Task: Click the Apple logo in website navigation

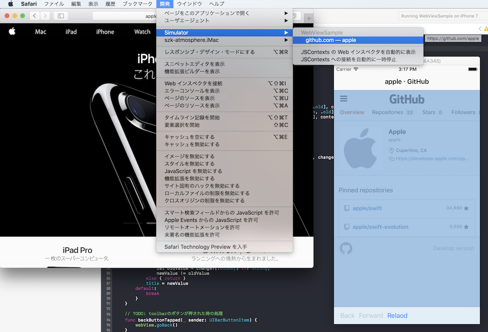Action: point(12,32)
